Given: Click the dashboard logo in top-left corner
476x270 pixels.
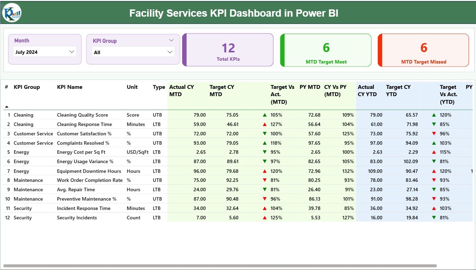Looking at the screenshot, I should pos(11,13).
